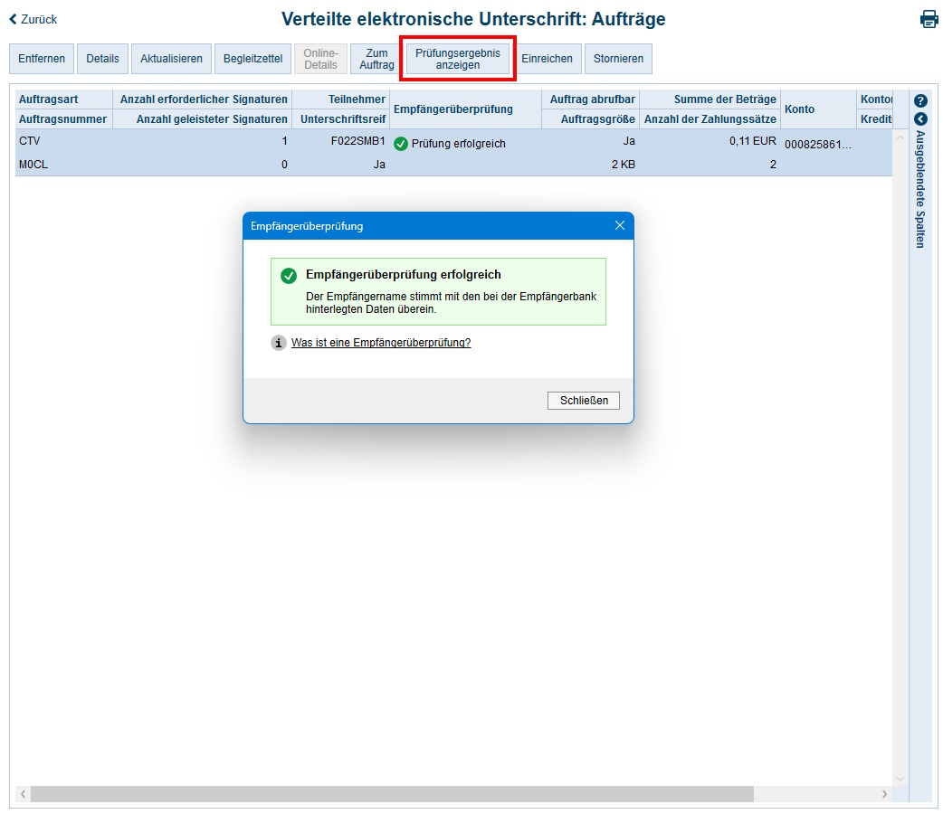Click the horizontal scrollbar at the bottom

[389, 794]
